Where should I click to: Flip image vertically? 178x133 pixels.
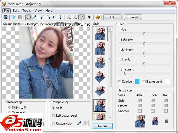(61, 17)
